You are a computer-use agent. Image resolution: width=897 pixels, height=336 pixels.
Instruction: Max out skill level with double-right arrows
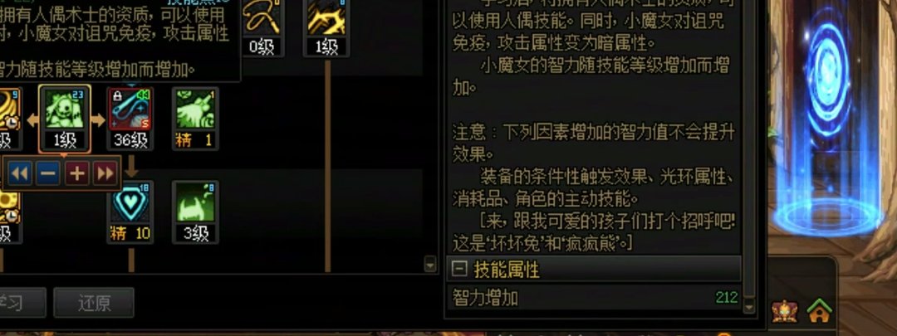click(x=105, y=173)
